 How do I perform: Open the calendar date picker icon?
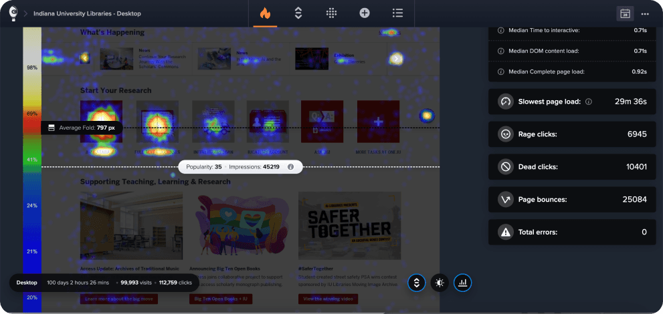click(625, 13)
